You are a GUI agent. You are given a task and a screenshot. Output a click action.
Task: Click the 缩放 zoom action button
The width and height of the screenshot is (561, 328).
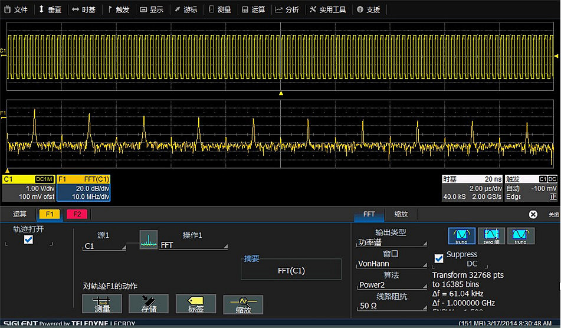click(x=243, y=304)
